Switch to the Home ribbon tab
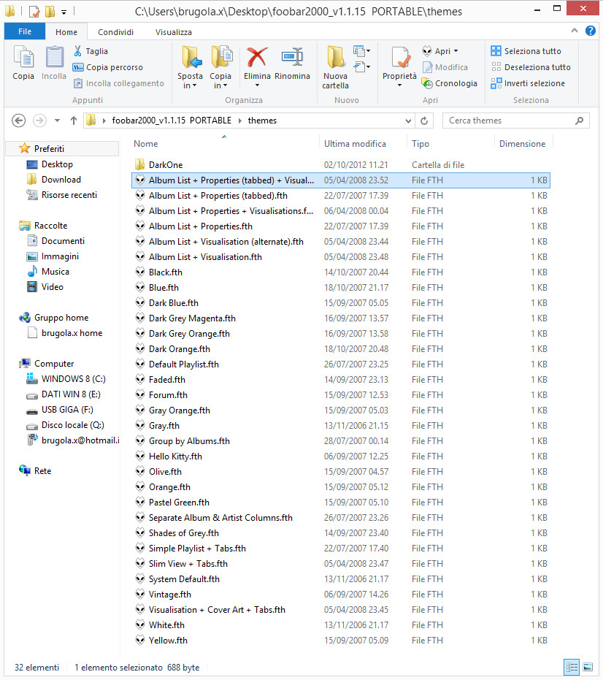 pyautogui.click(x=66, y=32)
